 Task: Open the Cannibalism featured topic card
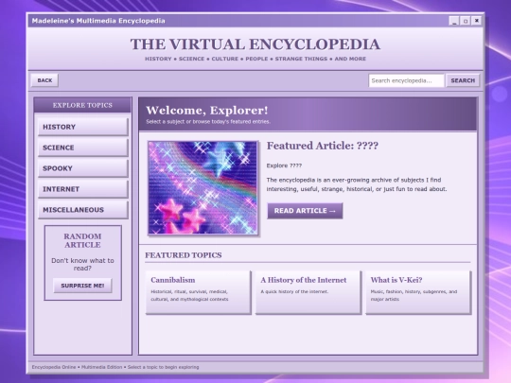198,292
